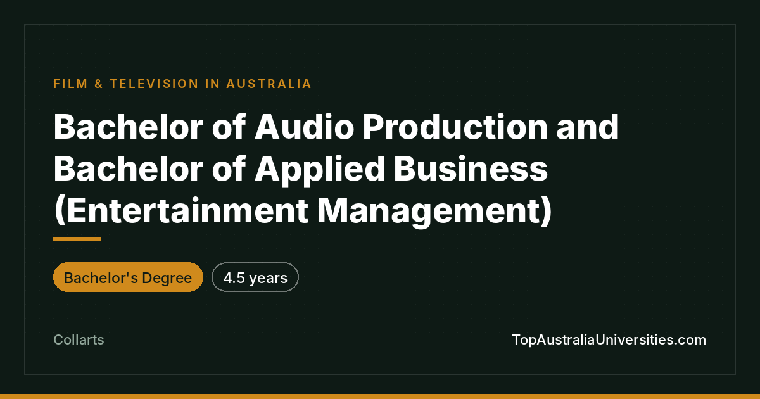760x399 pixels.
Task: Click the Bachelor of Audio Production title
Action: (336, 169)
